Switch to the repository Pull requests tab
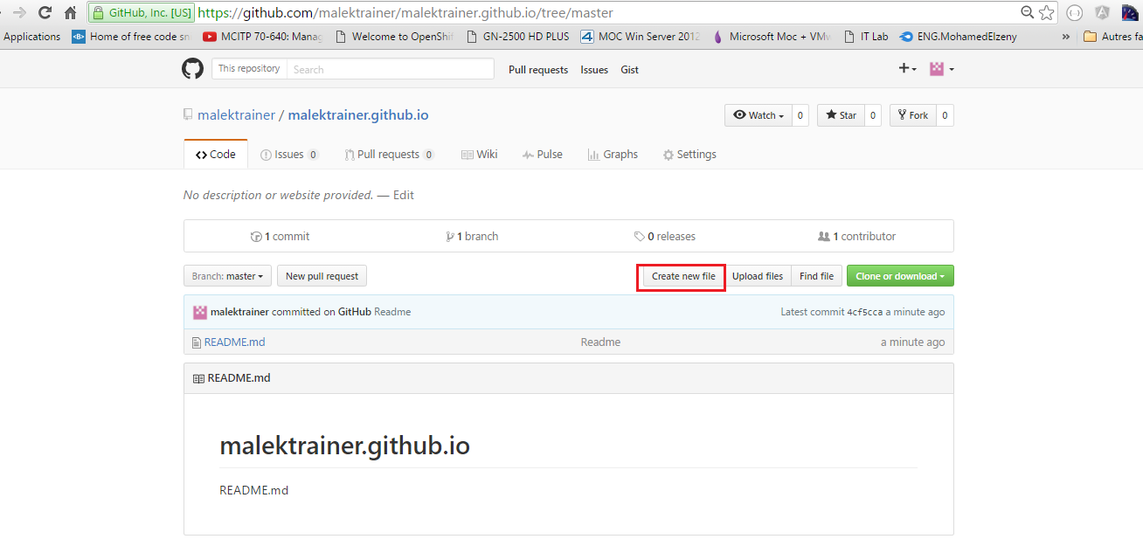The height and width of the screenshot is (546, 1143). click(389, 155)
